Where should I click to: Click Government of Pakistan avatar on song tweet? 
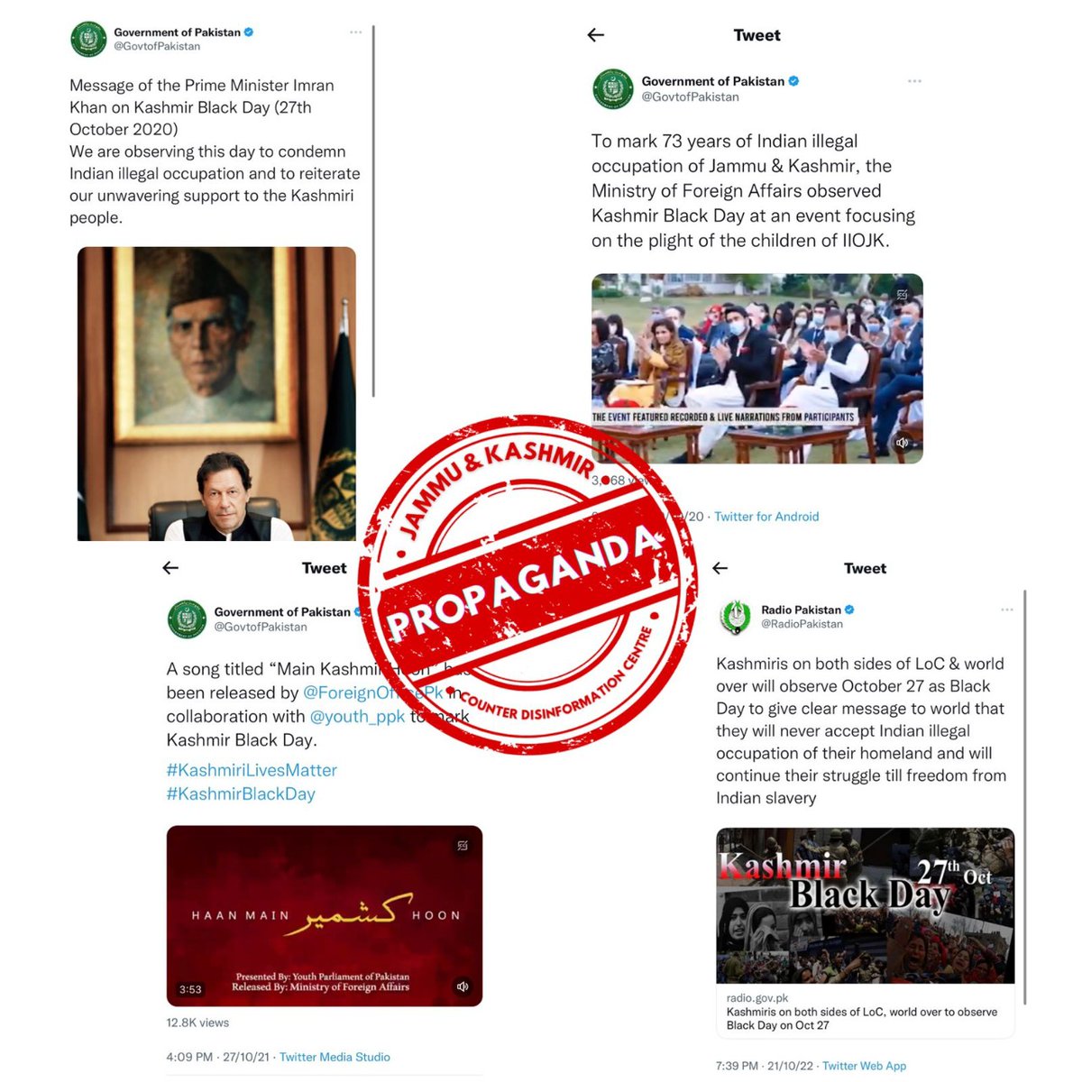click(x=187, y=619)
